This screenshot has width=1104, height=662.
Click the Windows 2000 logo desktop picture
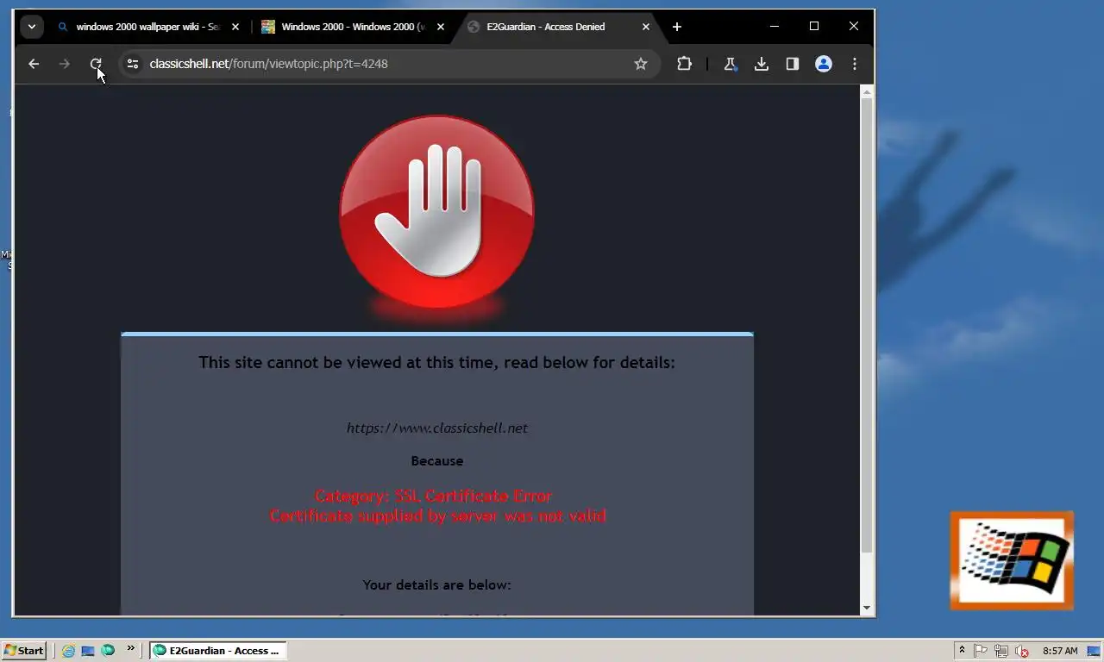[1013, 561]
